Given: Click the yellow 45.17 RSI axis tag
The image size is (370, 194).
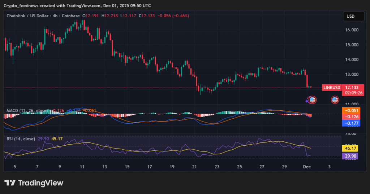Looking at the screenshot, I should (x=350, y=148).
